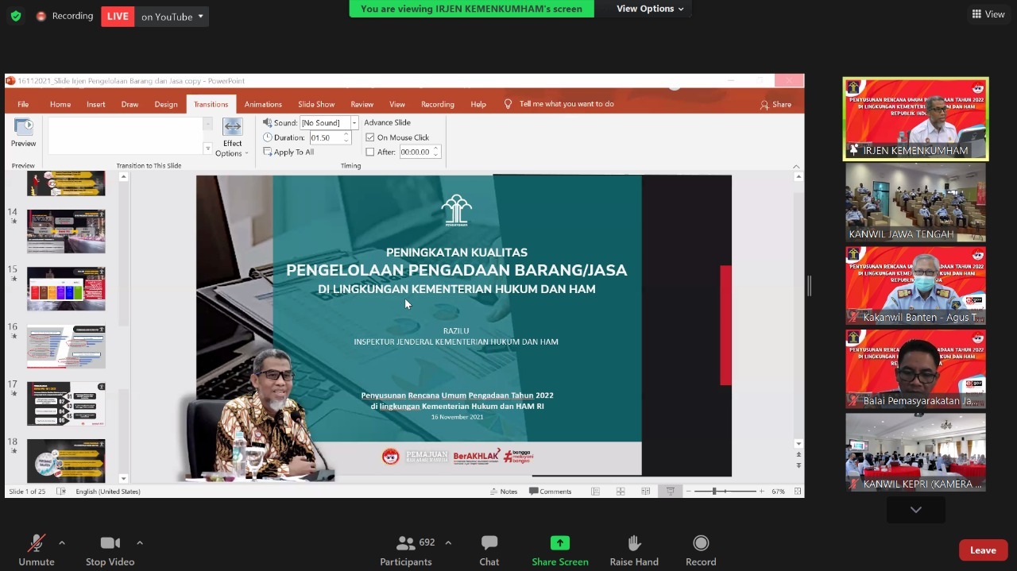Leave the meeting
The image size is (1017, 571).
982,550
